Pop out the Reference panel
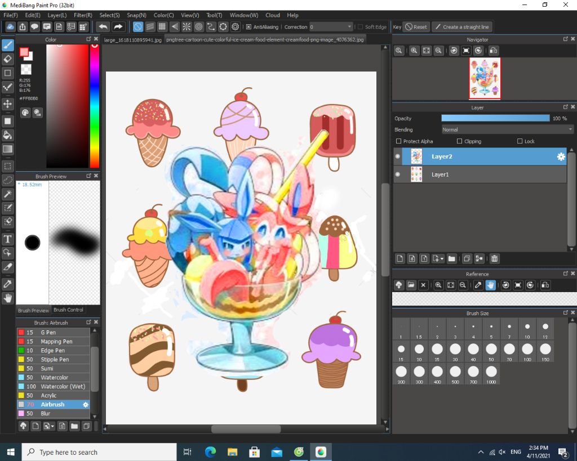This screenshot has width=577, height=461. tap(566, 274)
